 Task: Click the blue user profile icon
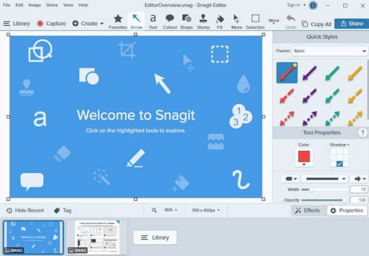point(313,5)
